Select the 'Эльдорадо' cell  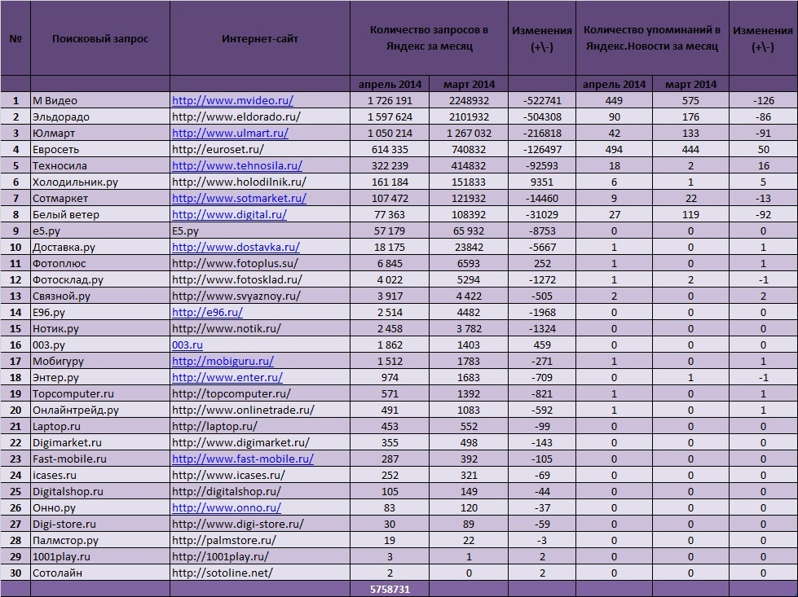[100, 117]
